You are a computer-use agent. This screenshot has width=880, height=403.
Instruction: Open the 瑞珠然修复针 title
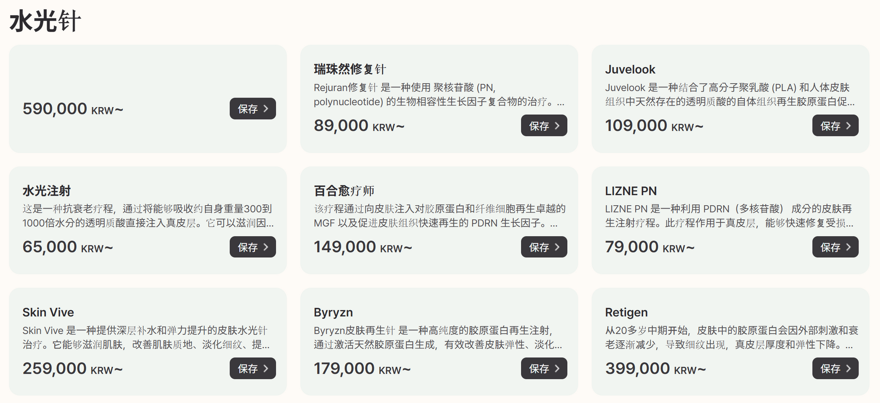click(350, 69)
